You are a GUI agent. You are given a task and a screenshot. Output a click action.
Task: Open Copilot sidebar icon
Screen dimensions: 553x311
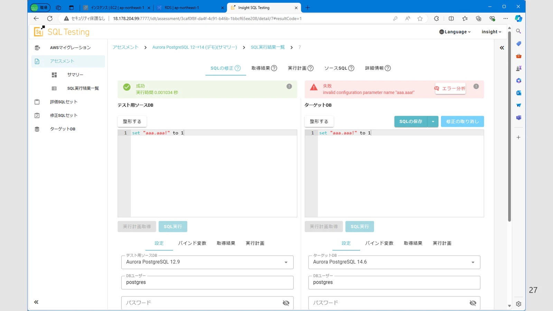tap(518, 19)
